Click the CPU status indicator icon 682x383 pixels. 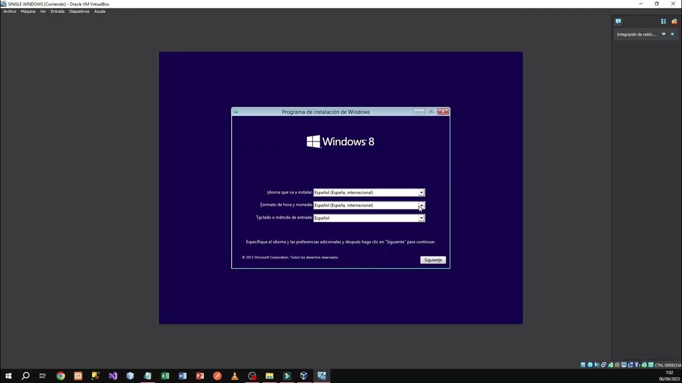click(637, 365)
